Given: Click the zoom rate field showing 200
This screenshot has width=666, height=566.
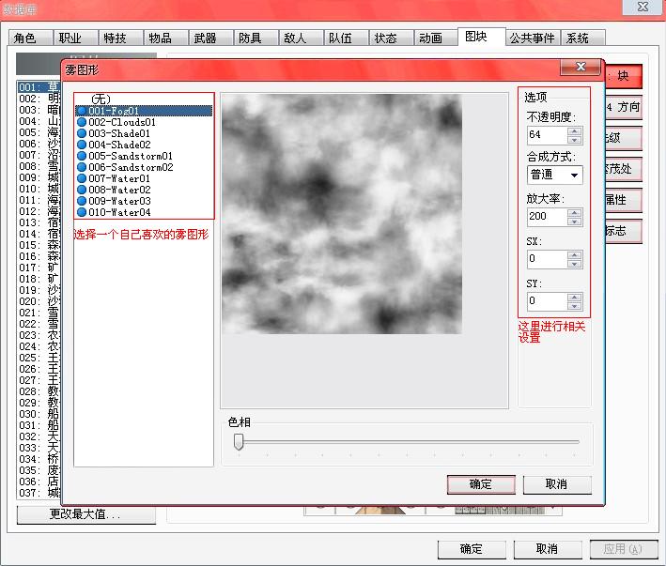Looking at the screenshot, I should coord(548,217).
